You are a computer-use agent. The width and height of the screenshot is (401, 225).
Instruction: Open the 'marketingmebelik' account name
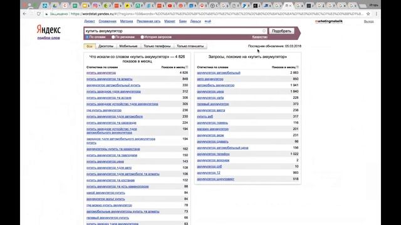tap(328, 21)
